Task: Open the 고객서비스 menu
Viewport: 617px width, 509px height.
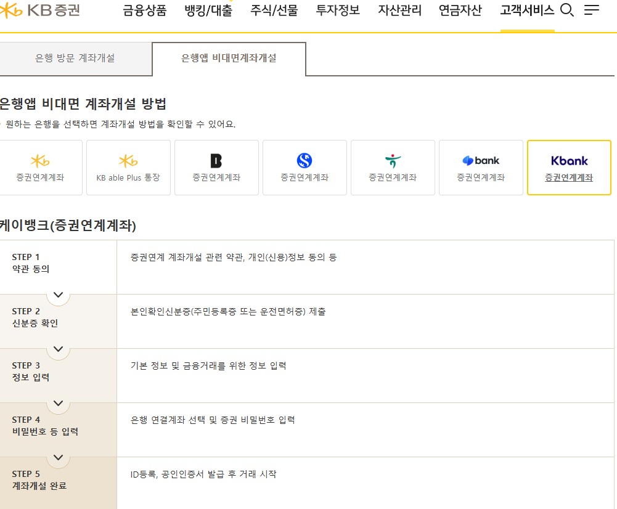Action: (x=527, y=10)
